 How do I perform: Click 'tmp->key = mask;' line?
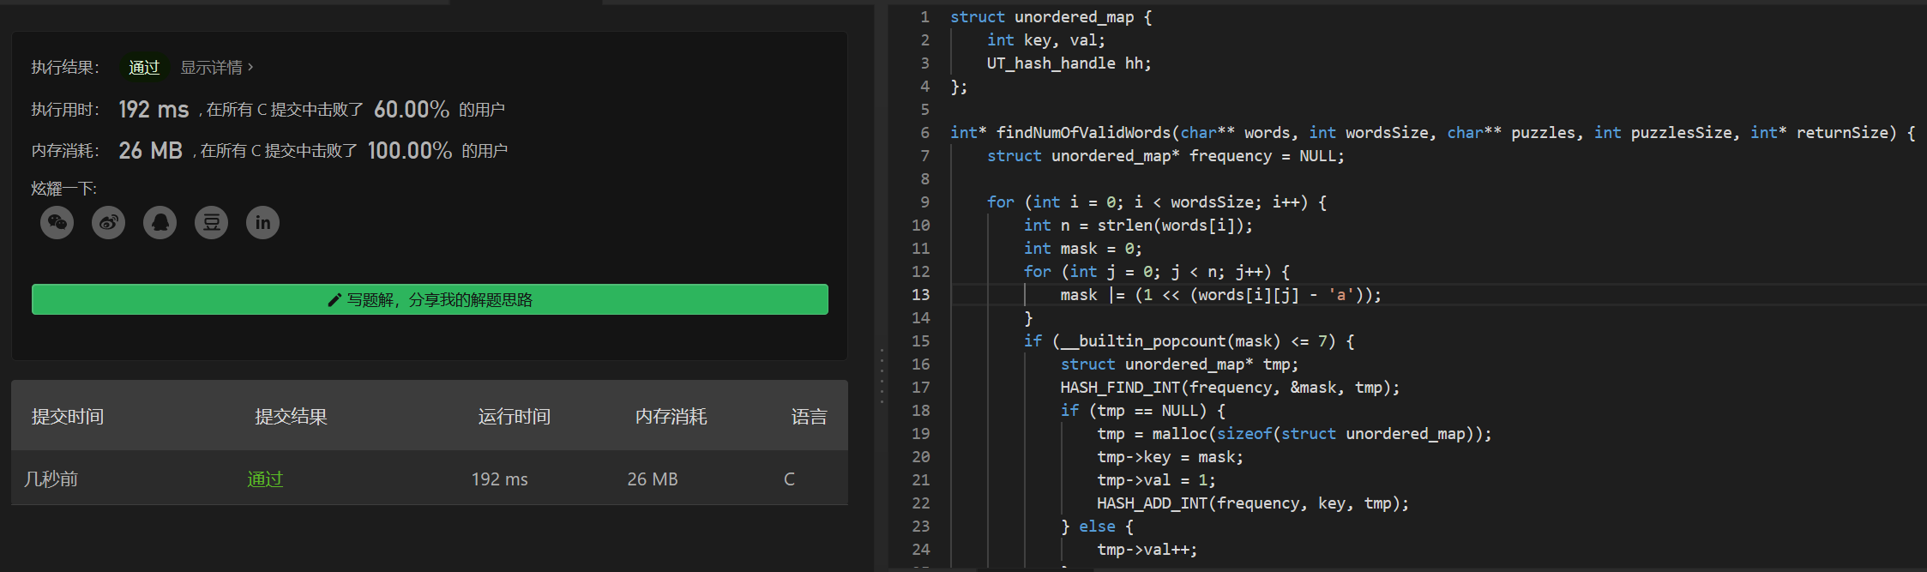point(1170,457)
